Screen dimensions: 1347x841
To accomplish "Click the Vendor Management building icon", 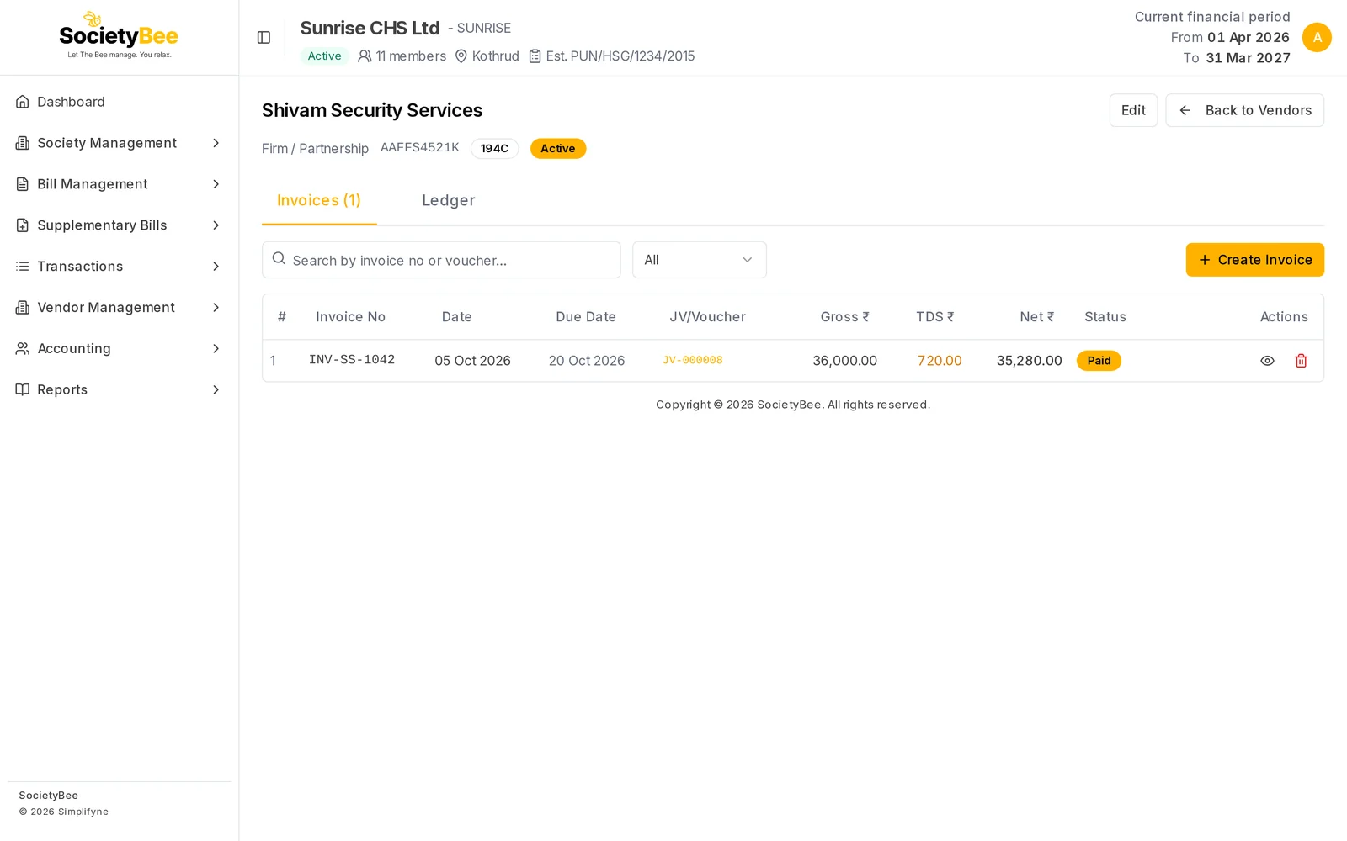I will coord(23,308).
